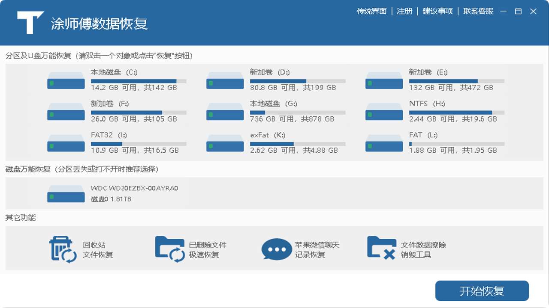The width and height of the screenshot is (549, 308).
Task: Select the FAT32 (I:) drive icon
Action: [x=66, y=143]
